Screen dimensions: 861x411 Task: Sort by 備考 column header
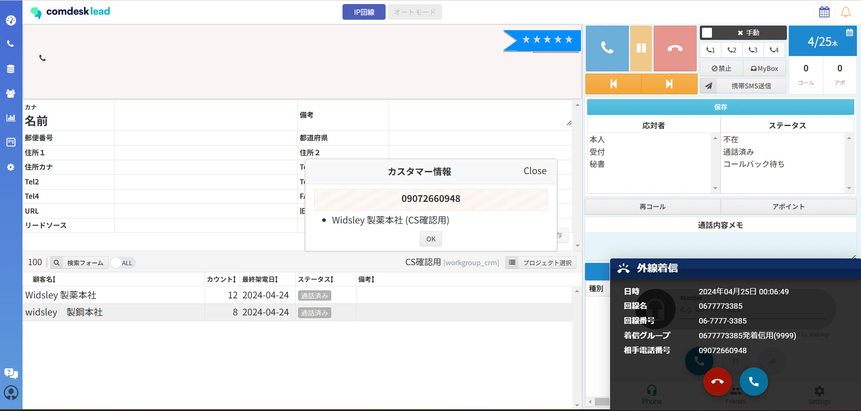click(x=366, y=280)
